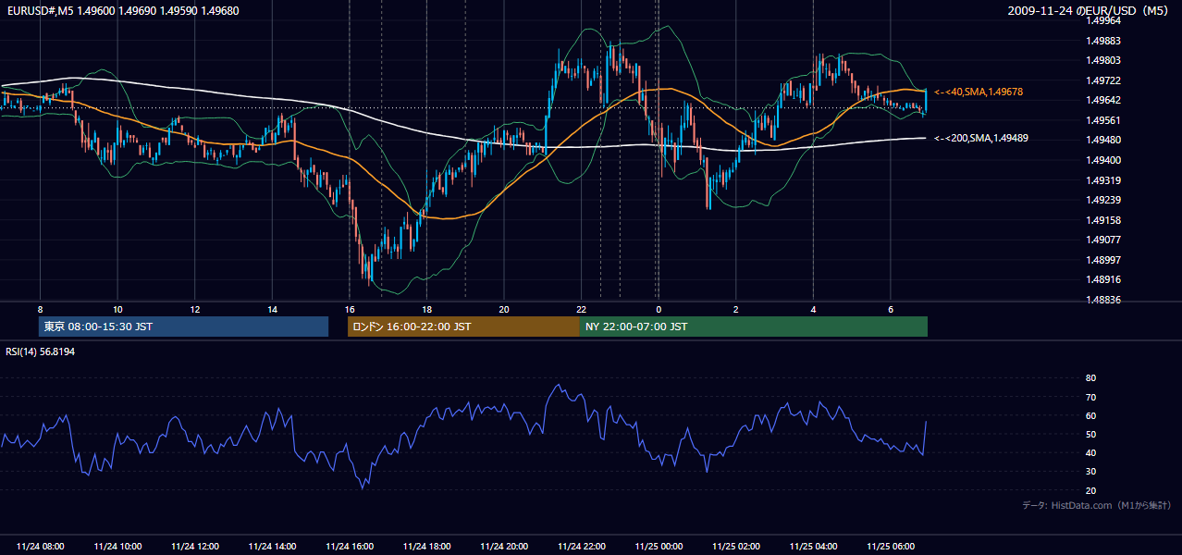This screenshot has height=555, width=1182.
Task: Click the 11/24 18:00 time label
Action: click(x=426, y=547)
